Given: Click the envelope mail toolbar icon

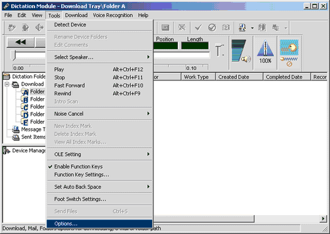Looking at the screenshot, I should (x=165, y=28).
